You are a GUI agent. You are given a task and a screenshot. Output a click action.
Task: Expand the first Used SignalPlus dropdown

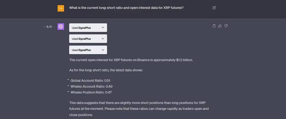pyautogui.click(x=88, y=28)
